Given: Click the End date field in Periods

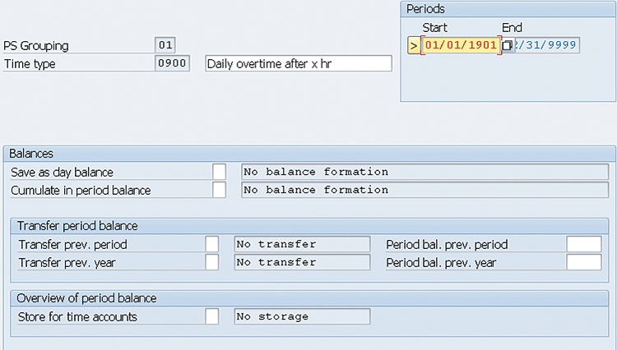Looking at the screenshot, I should click(x=548, y=46).
